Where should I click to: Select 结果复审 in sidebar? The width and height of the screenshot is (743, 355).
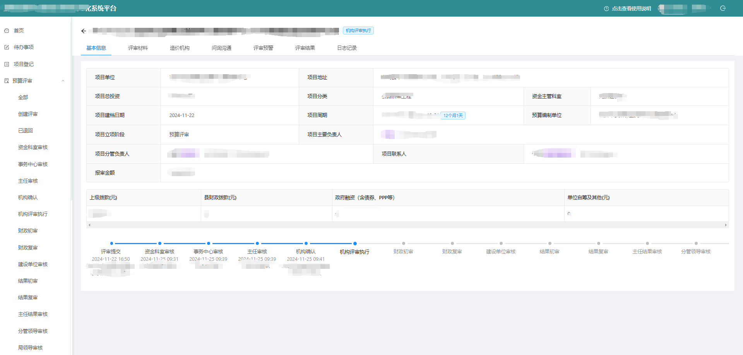tap(28, 297)
